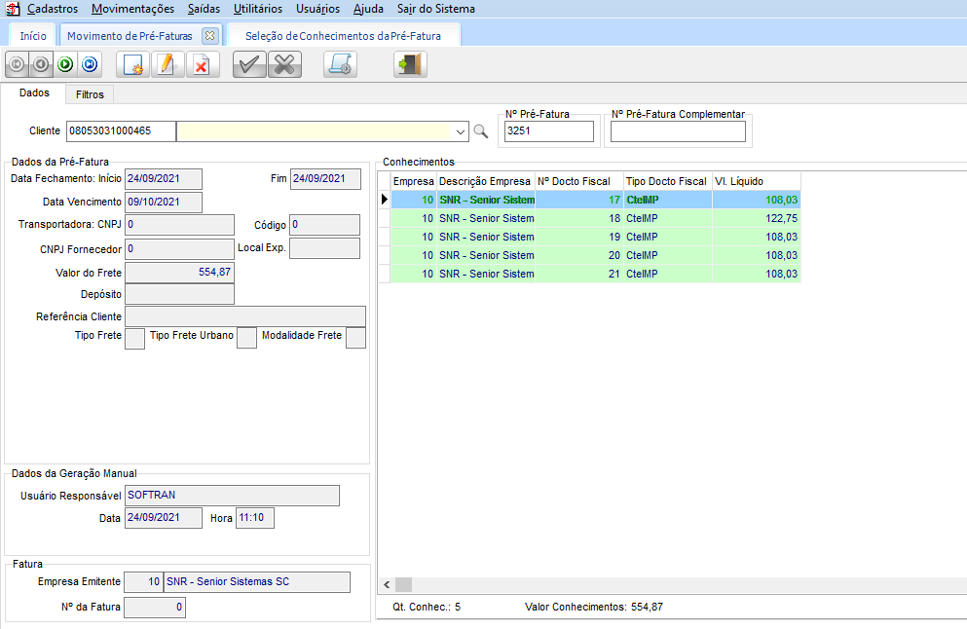
Task: Click the Nº Pré-Fatura Complementar field
Action: coord(678,131)
